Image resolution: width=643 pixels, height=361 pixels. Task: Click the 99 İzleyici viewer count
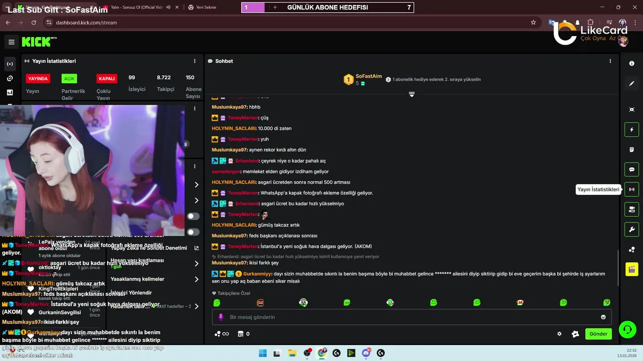click(x=132, y=78)
